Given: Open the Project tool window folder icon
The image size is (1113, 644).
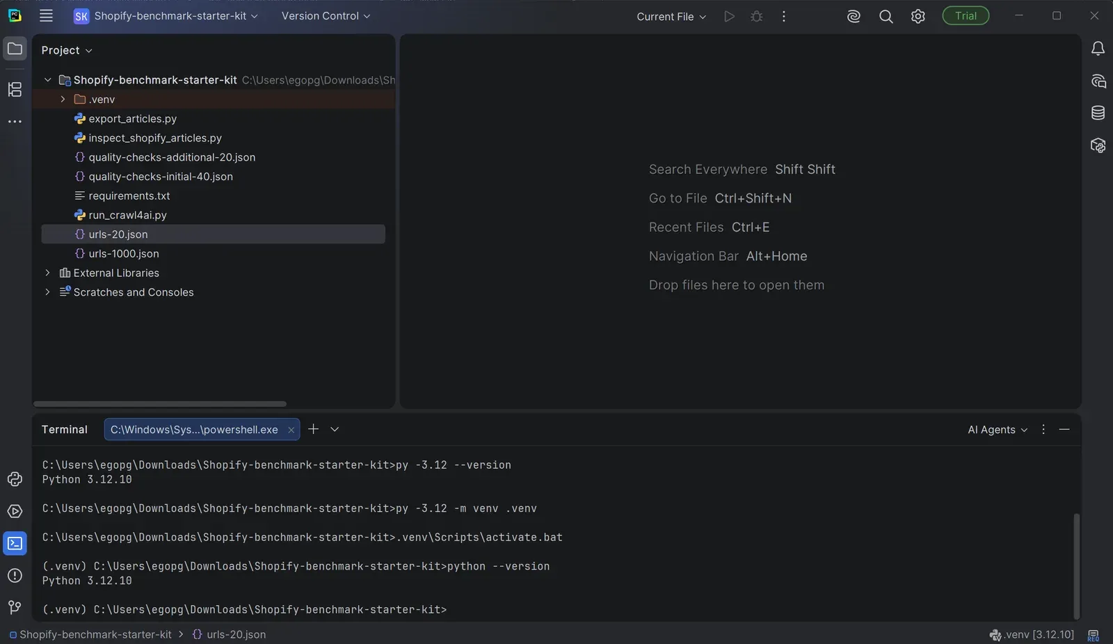Looking at the screenshot, I should pyautogui.click(x=15, y=49).
